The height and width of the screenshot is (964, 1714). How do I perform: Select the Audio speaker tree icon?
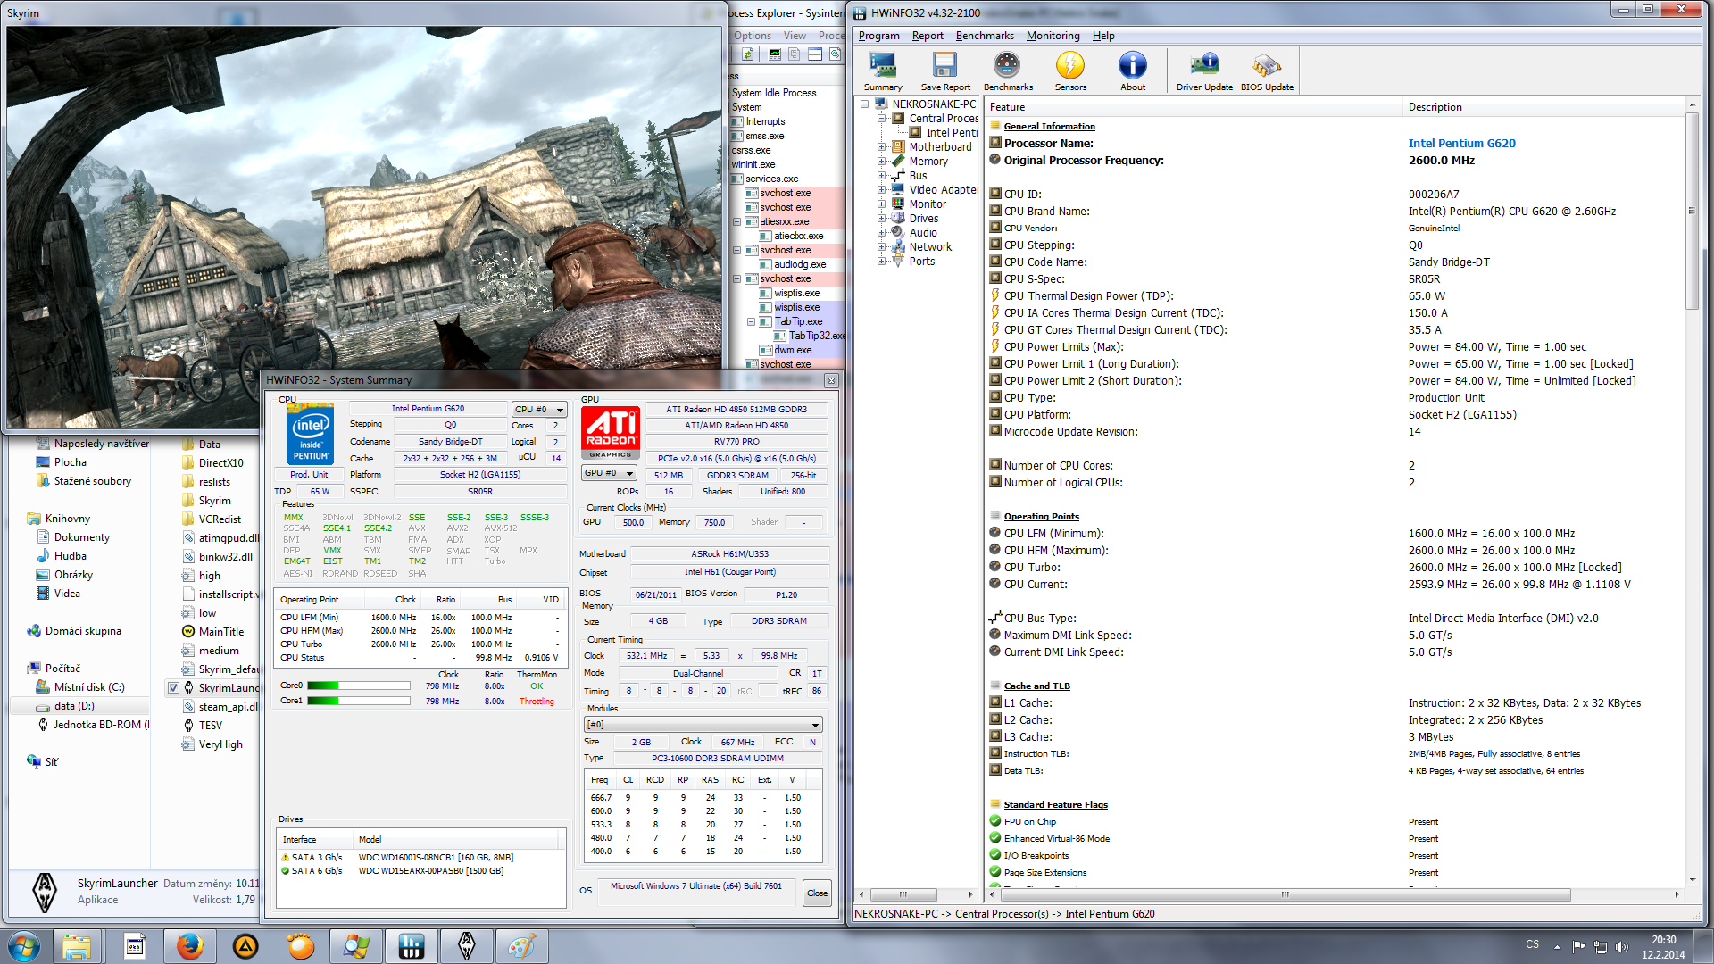coord(898,233)
